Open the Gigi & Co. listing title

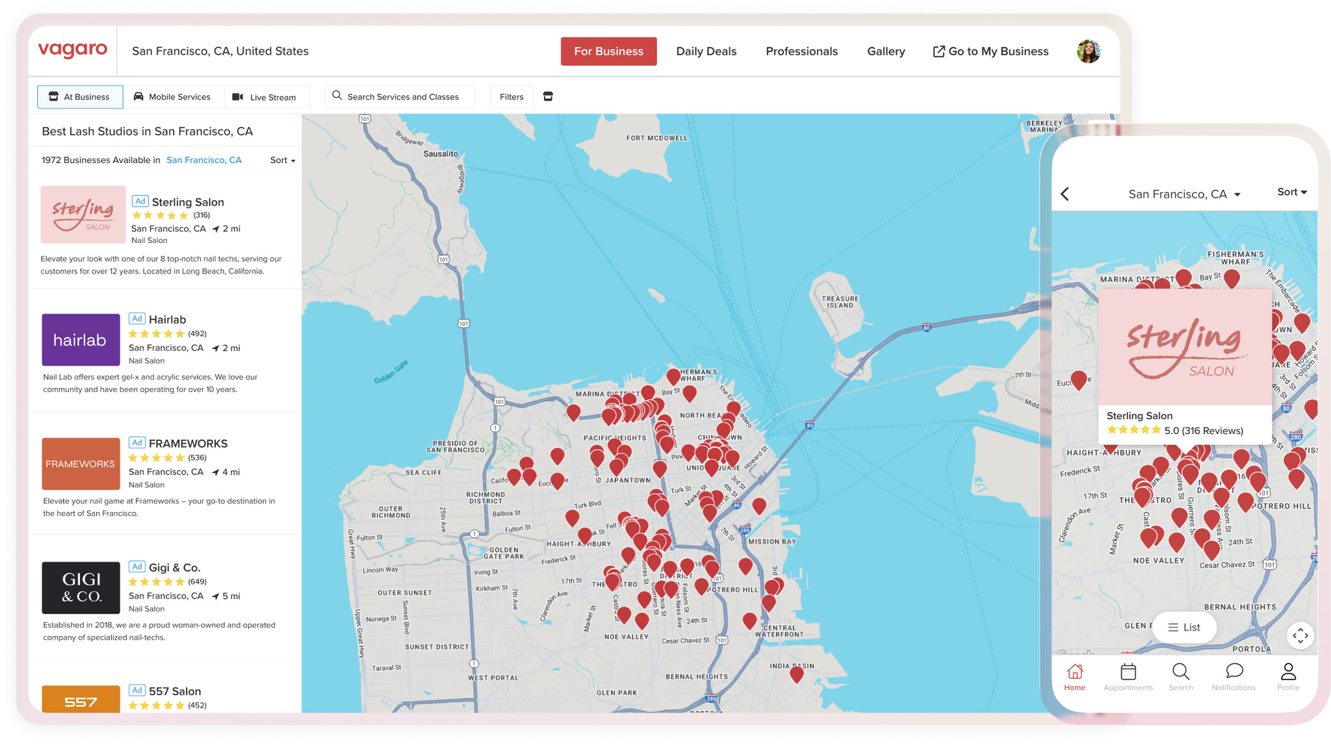[174, 568]
